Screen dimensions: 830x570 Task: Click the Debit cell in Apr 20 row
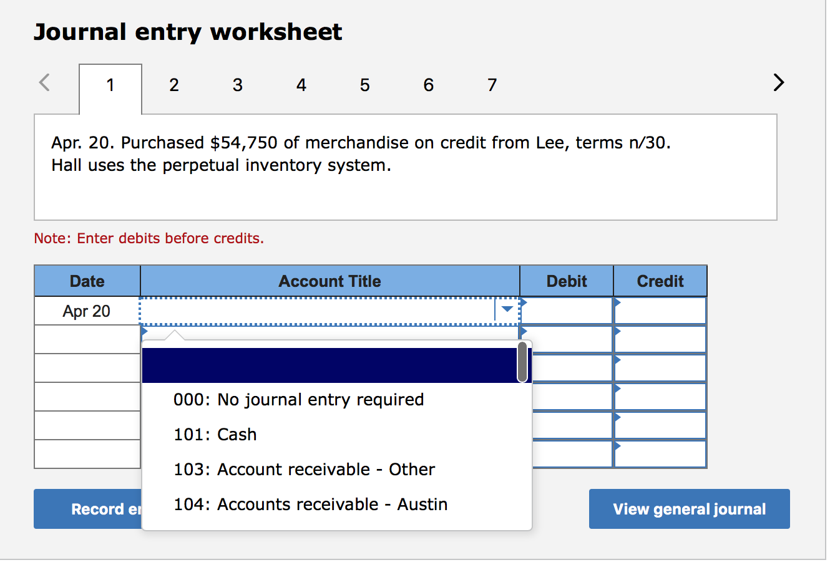pyautogui.click(x=567, y=311)
